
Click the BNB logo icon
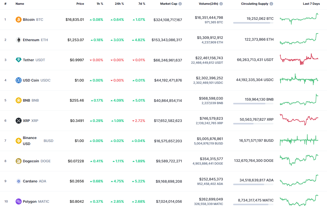coord(18,100)
